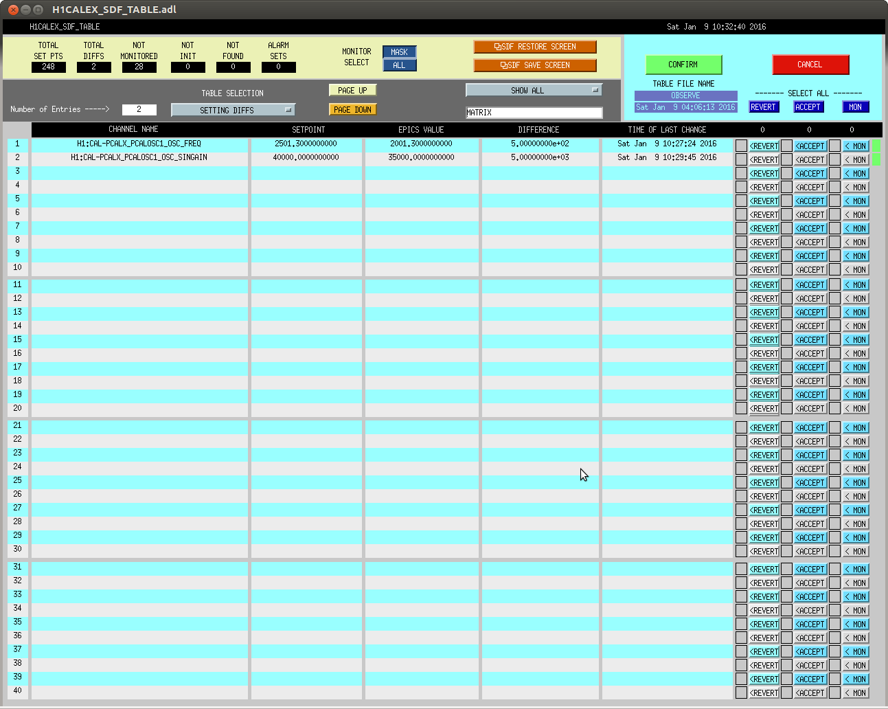Click MON under Select All
The image size is (888, 709).
click(x=855, y=107)
